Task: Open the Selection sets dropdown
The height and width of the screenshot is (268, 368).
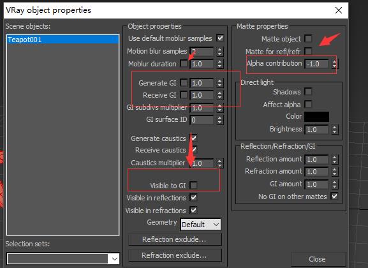Action: [115, 259]
